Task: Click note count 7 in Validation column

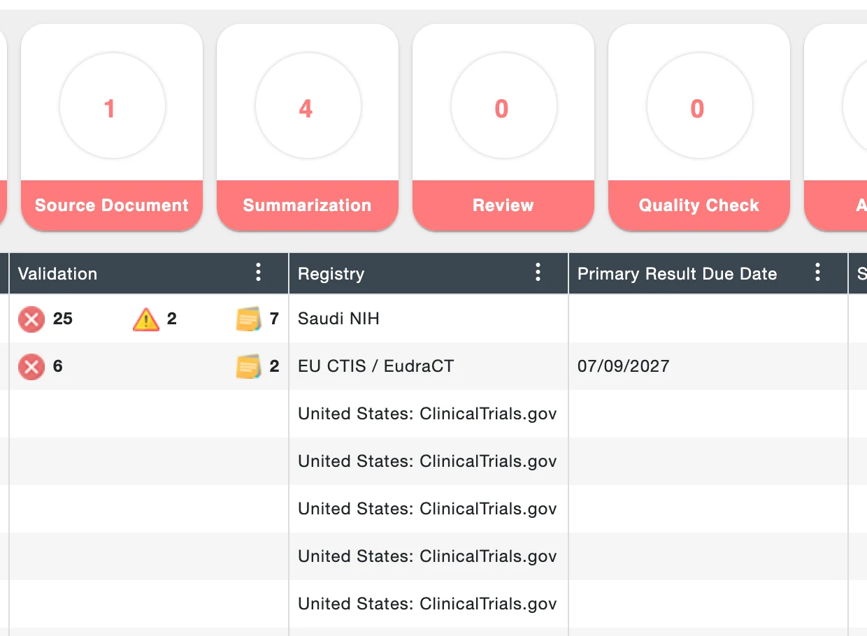Action: (x=274, y=319)
